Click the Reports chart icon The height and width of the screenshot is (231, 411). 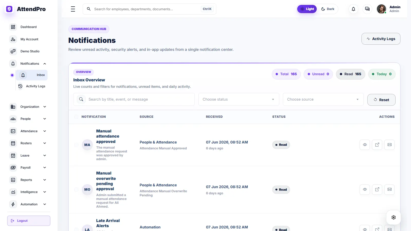coord(13,180)
